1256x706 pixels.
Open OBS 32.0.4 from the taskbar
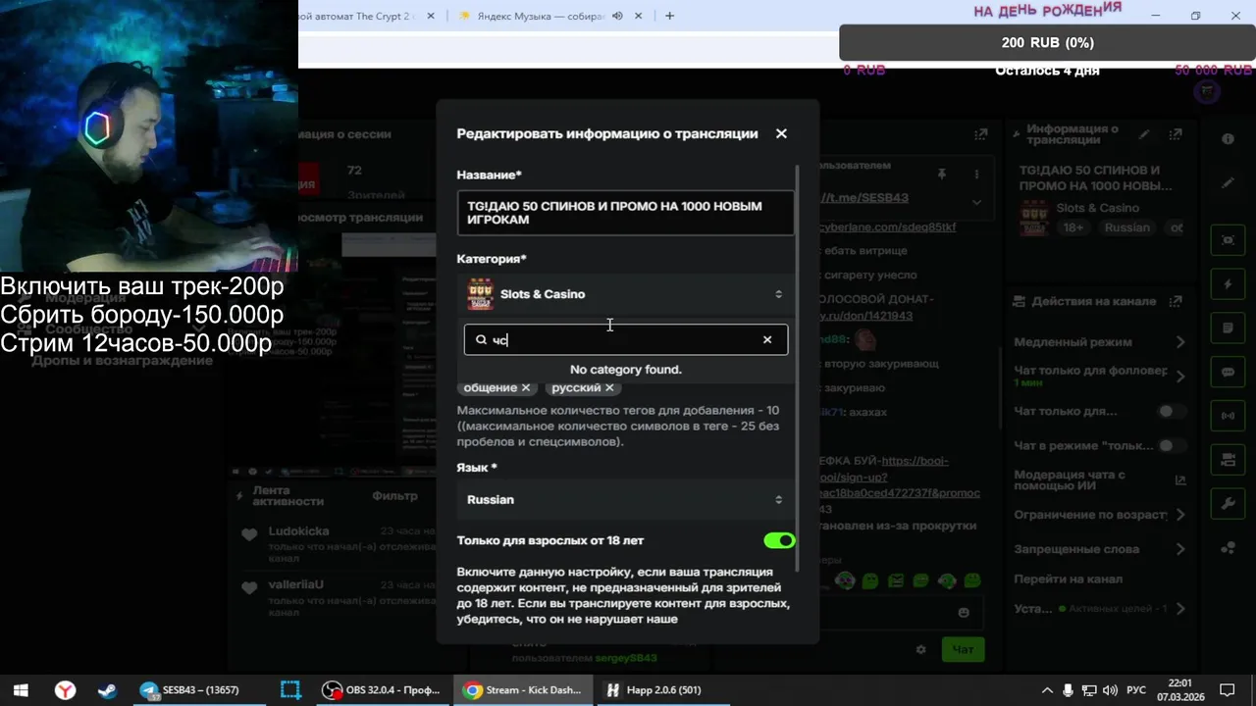click(382, 690)
